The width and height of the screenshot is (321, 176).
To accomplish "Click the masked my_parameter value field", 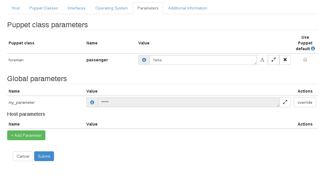I will tap(189, 102).
